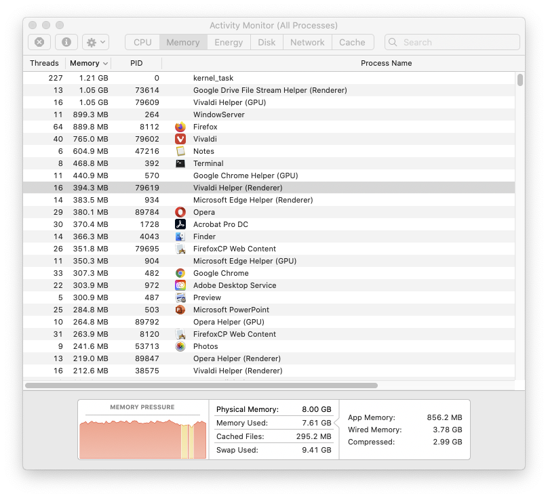Click the Terminal icon in process list
This screenshot has width=548, height=498.
(x=180, y=163)
